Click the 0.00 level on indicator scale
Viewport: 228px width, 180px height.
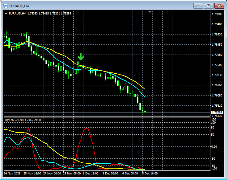[214, 146]
